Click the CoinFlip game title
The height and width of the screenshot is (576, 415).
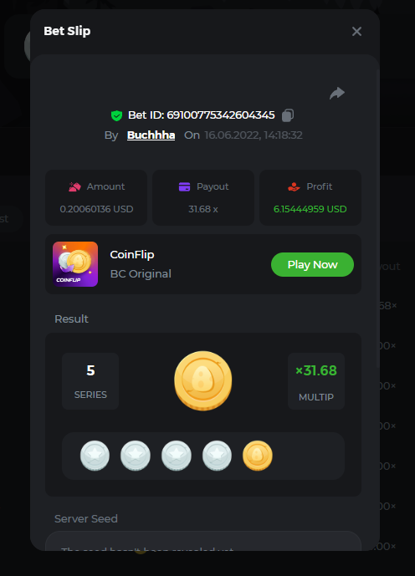point(132,255)
